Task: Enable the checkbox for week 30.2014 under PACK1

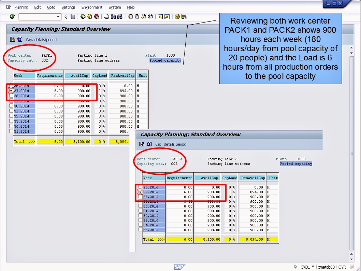Action: tap(11, 106)
